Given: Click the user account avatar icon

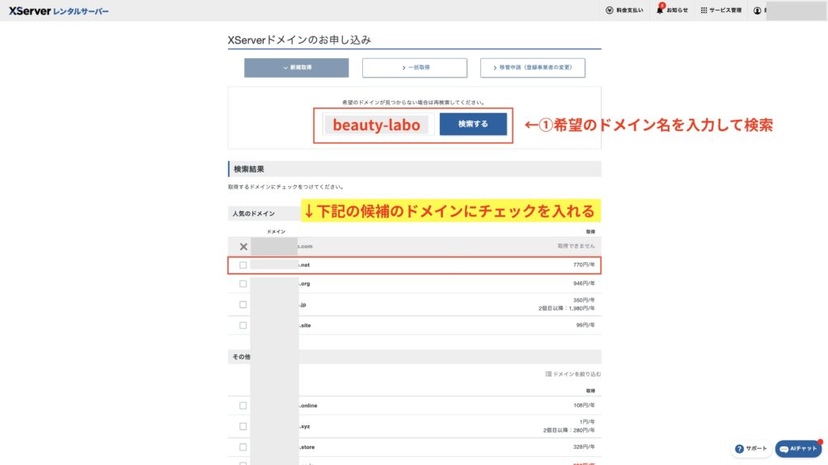Looking at the screenshot, I should (758, 11).
